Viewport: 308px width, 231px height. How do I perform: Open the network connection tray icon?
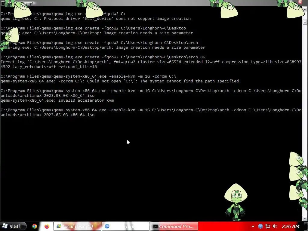pyautogui.click(x=267, y=226)
